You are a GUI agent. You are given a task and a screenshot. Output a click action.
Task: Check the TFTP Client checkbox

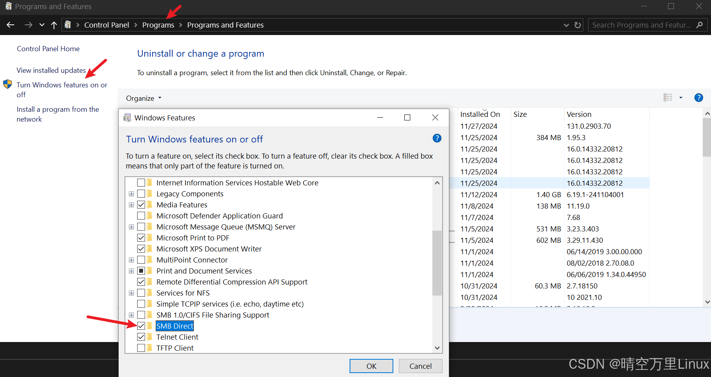coord(141,348)
